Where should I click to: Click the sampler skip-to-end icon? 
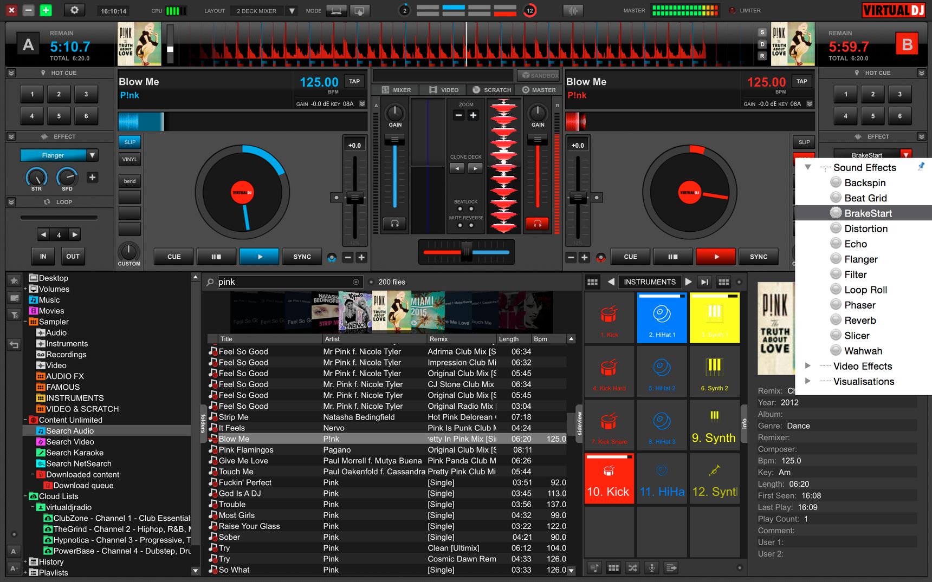click(x=704, y=282)
